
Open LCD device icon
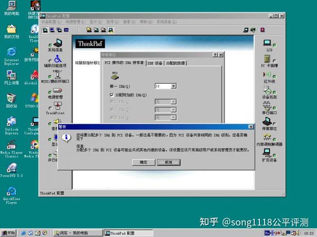coord(267,43)
